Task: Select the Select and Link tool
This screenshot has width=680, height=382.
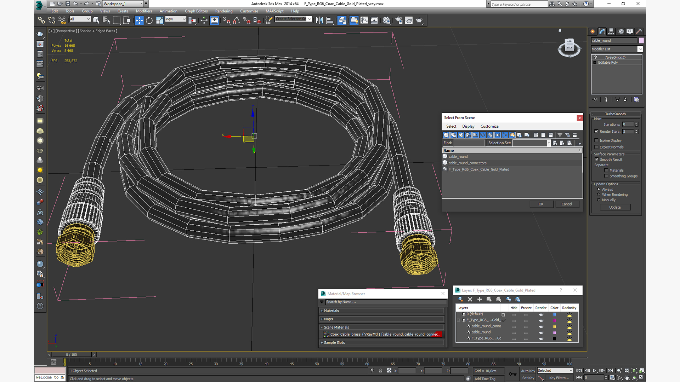Action: click(41, 21)
